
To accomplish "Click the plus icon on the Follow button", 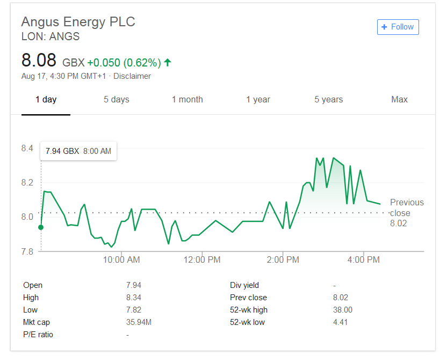I will pyautogui.click(x=384, y=27).
